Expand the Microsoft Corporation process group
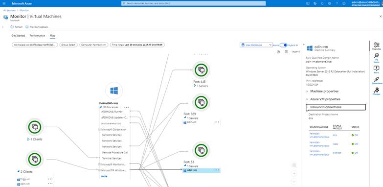Viewport: 383px width, 187px height. tap(99, 130)
